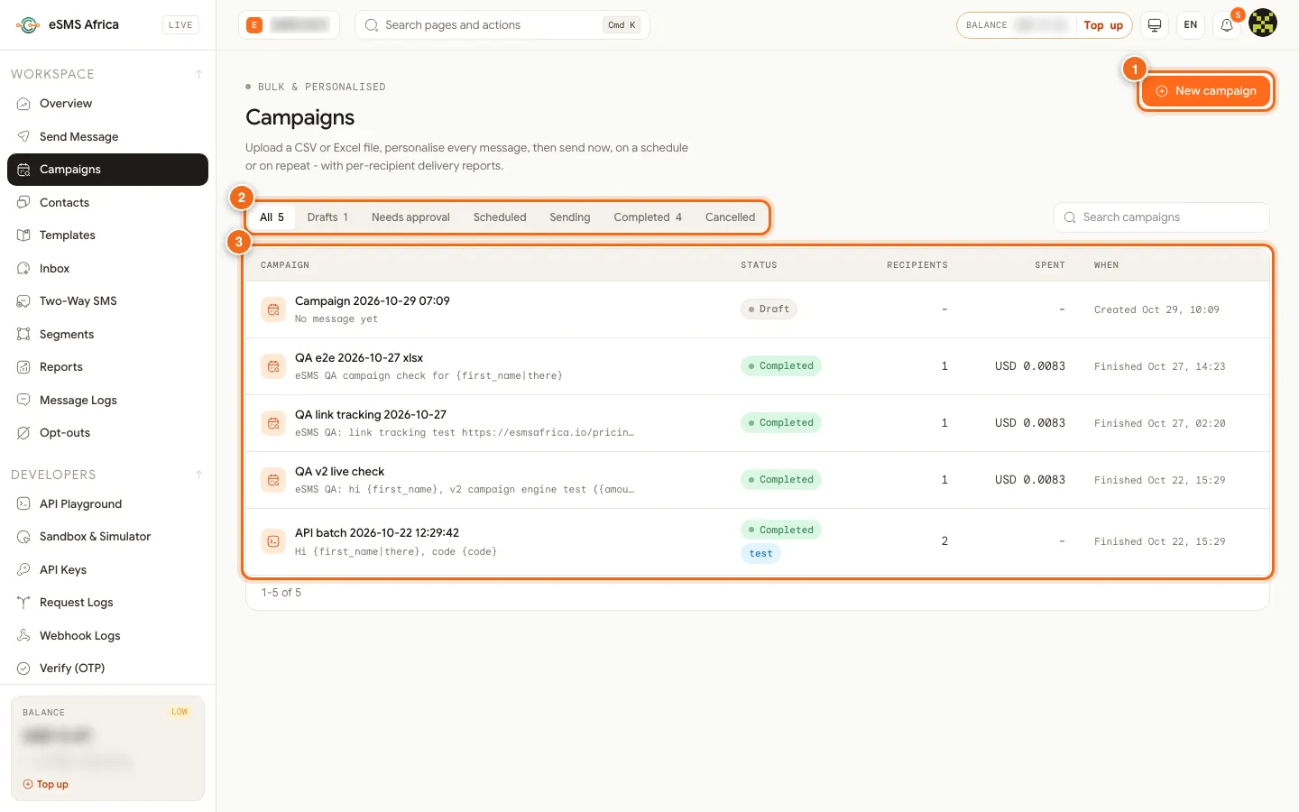
Task: Open Segments via its icon
Action: click(23, 334)
